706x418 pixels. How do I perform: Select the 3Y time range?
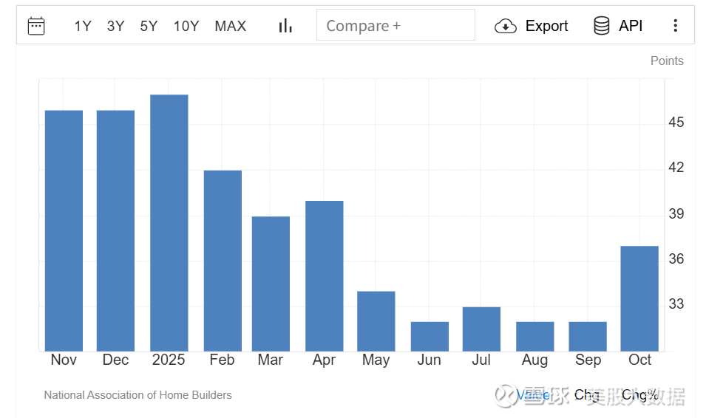coord(116,26)
